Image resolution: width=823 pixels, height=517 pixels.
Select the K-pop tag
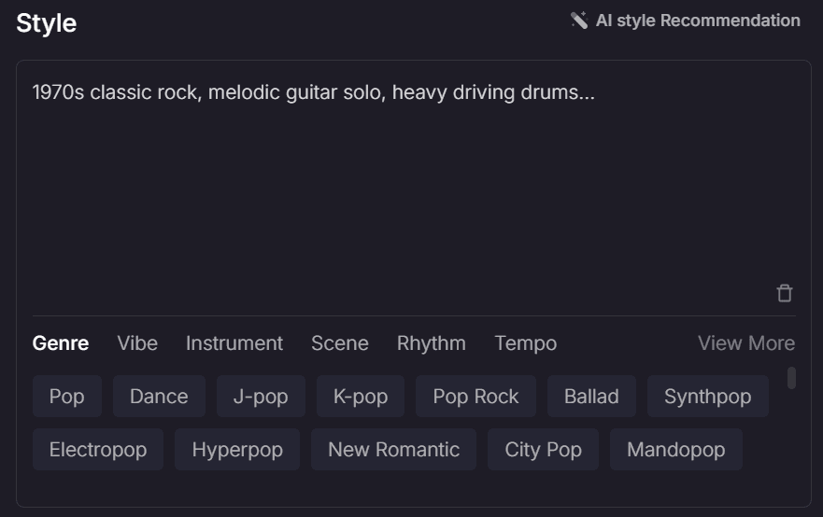[x=361, y=397]
